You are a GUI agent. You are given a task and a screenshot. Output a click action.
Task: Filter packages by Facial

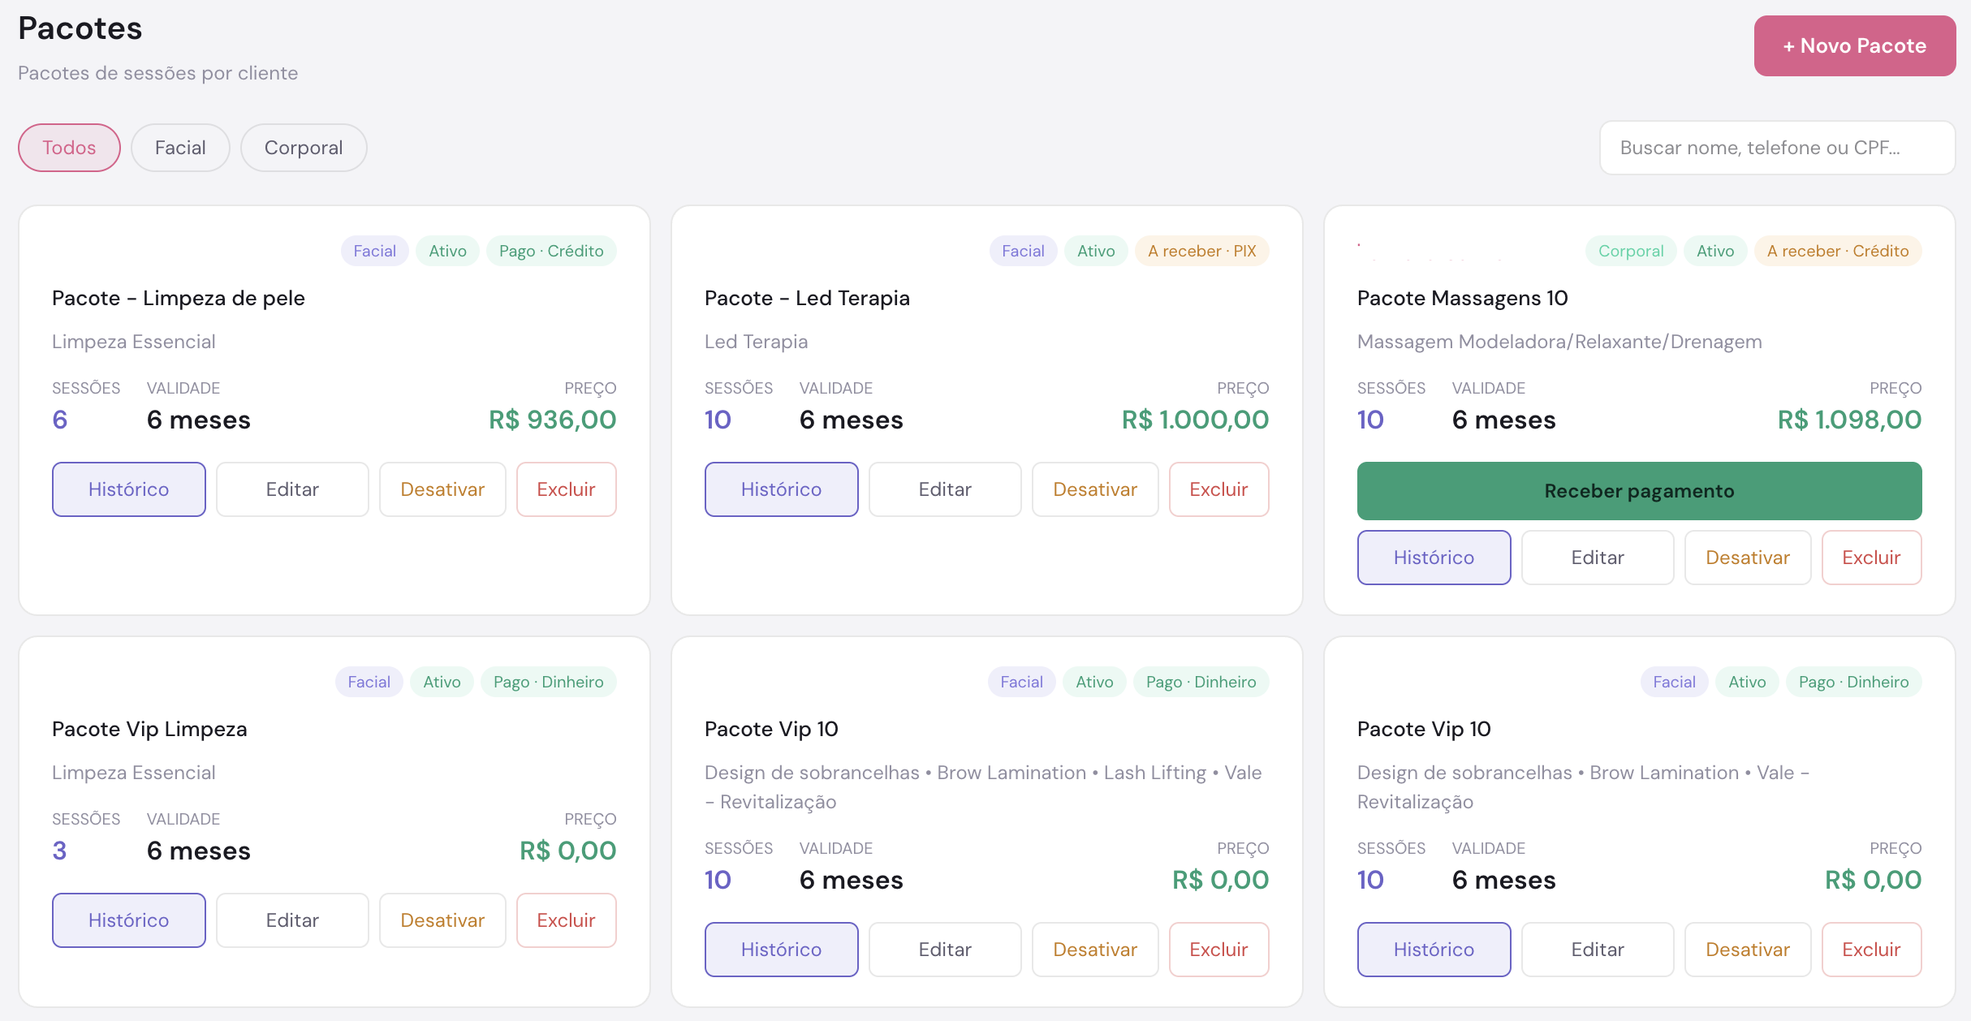180,148
